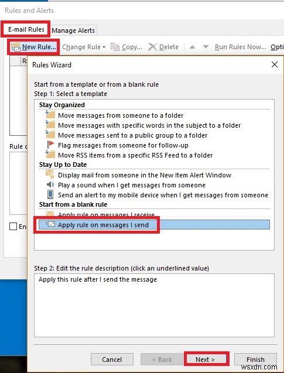Click rule description text Apply this rule after

click(98, 279)
